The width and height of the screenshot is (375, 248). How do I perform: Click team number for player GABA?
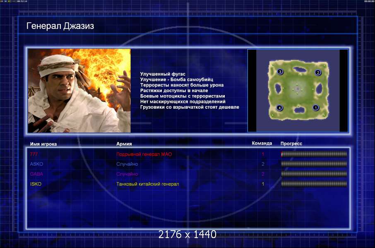tap(263, 174)
